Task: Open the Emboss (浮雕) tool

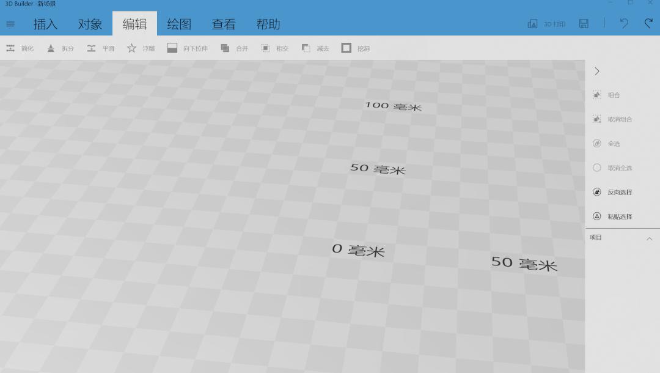Action: [141, 48]
